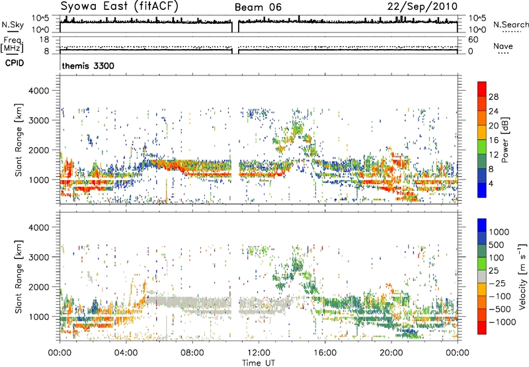The image size is (529, 367).
Task: Click the "4" value on the power colorbar
Action: 491,184
